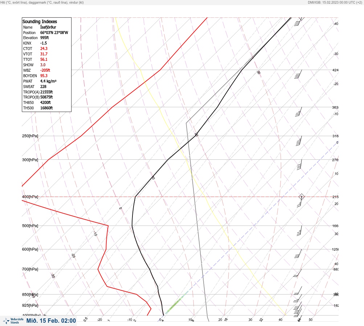Click the chart legend text starting 'Hiti (°C, svört lína)'

tap(42, 2)
